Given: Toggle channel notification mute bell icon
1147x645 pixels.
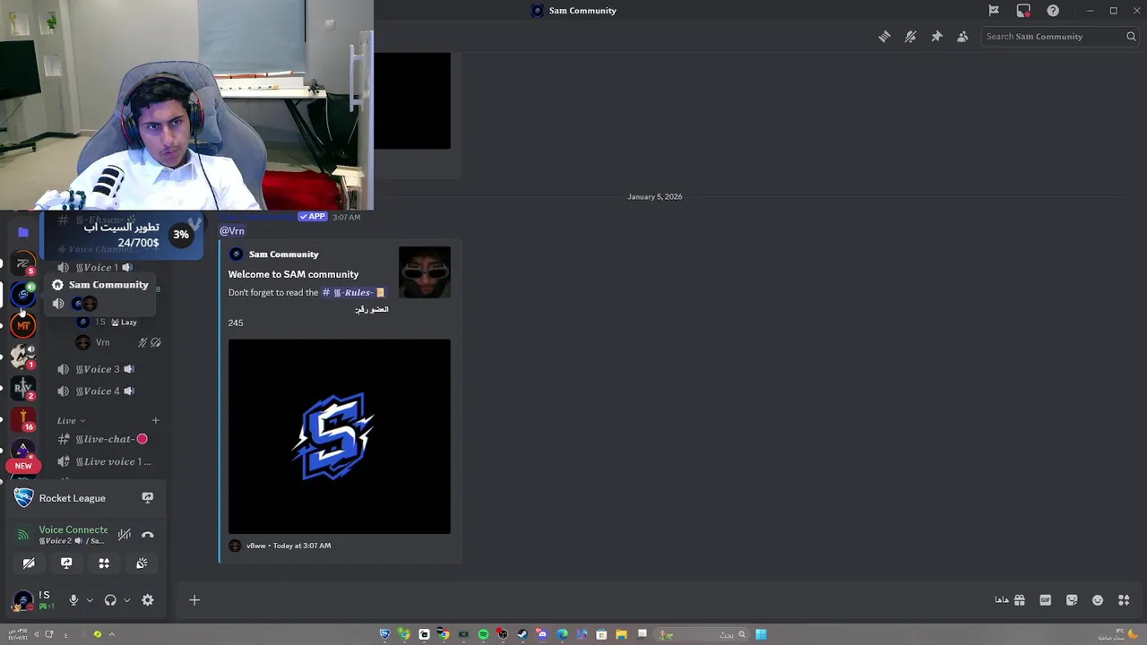Looking at the screenshot, I should [x=910, y=37].
